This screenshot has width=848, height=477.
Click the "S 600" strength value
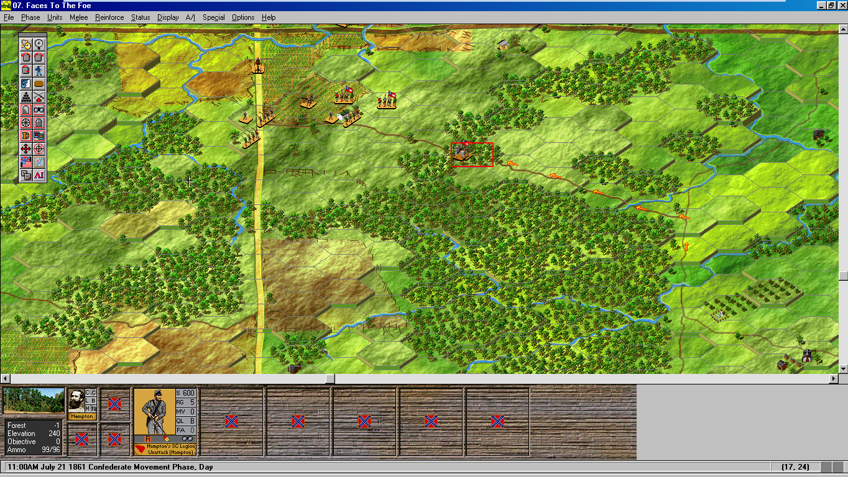pos(186,393)
